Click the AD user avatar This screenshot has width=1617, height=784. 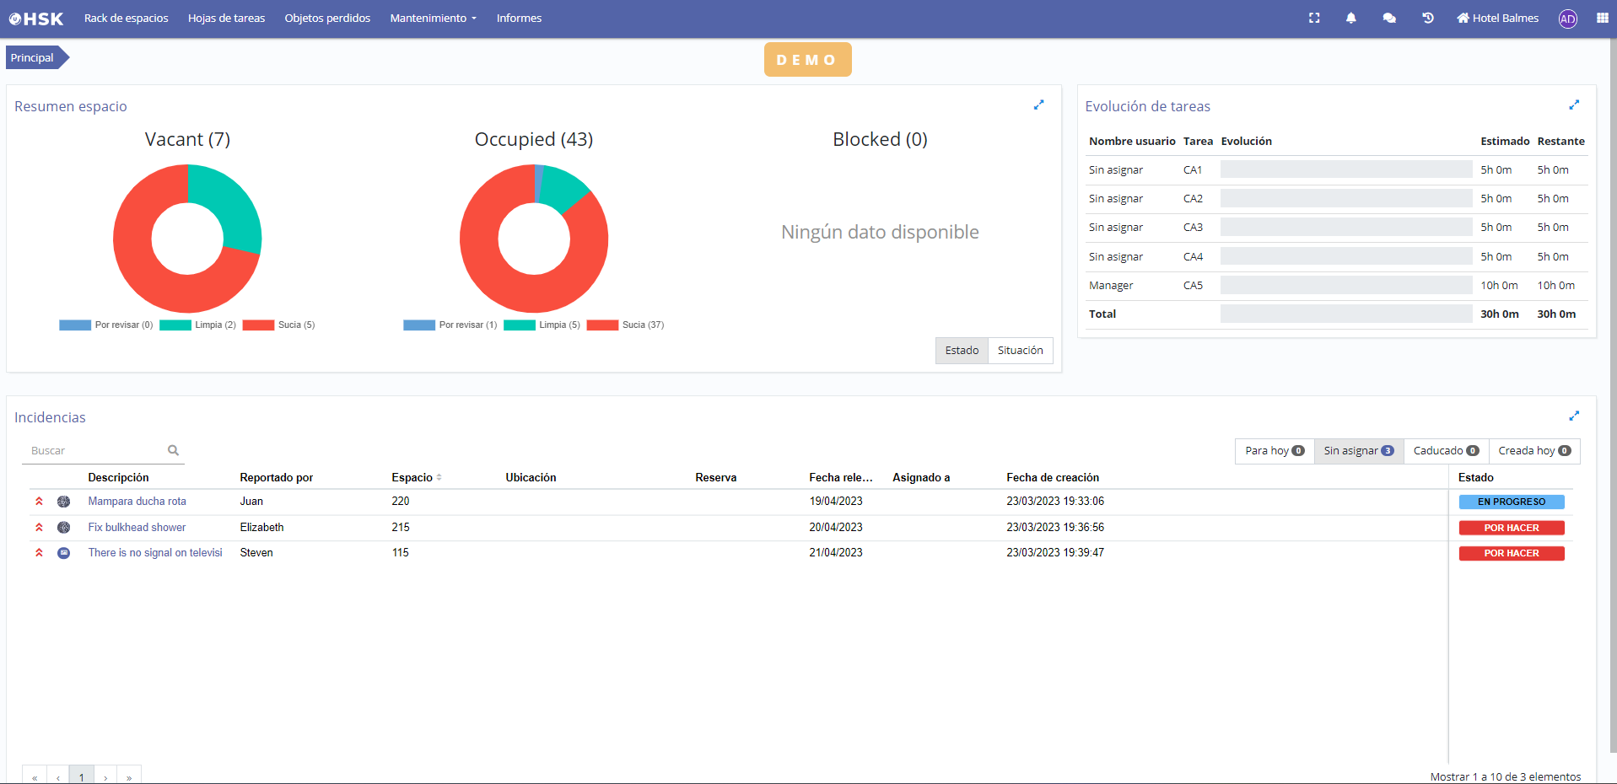point(1568,19)
